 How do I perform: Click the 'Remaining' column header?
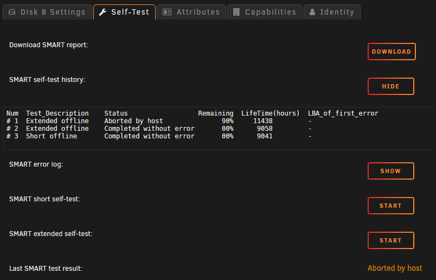pyautogui.click(x=216, y=113)
